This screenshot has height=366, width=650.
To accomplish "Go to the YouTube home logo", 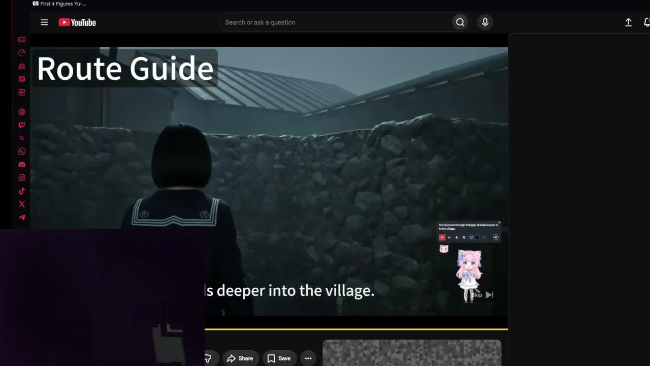I will [x=77, y=22].
